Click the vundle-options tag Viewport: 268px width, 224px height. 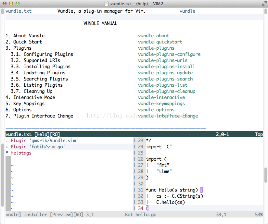coord(156,110)
